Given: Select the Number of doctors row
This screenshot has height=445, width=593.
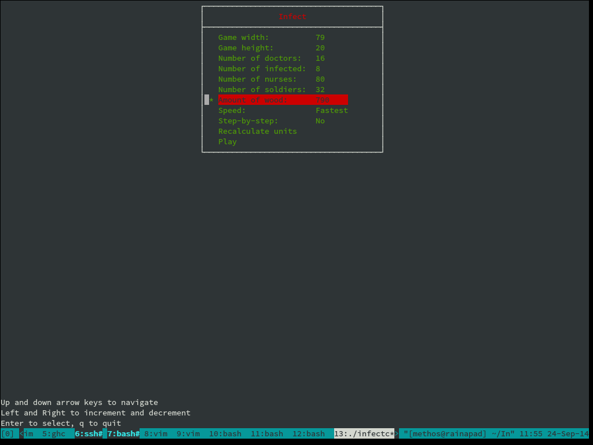Looking at the screenshot, I should [x=271, y=59].
